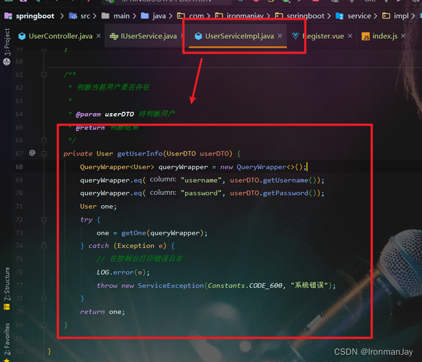The image size is (422, 362).
Task: Select the UserServiceImpl.java tab
Action: coord(239,36)
